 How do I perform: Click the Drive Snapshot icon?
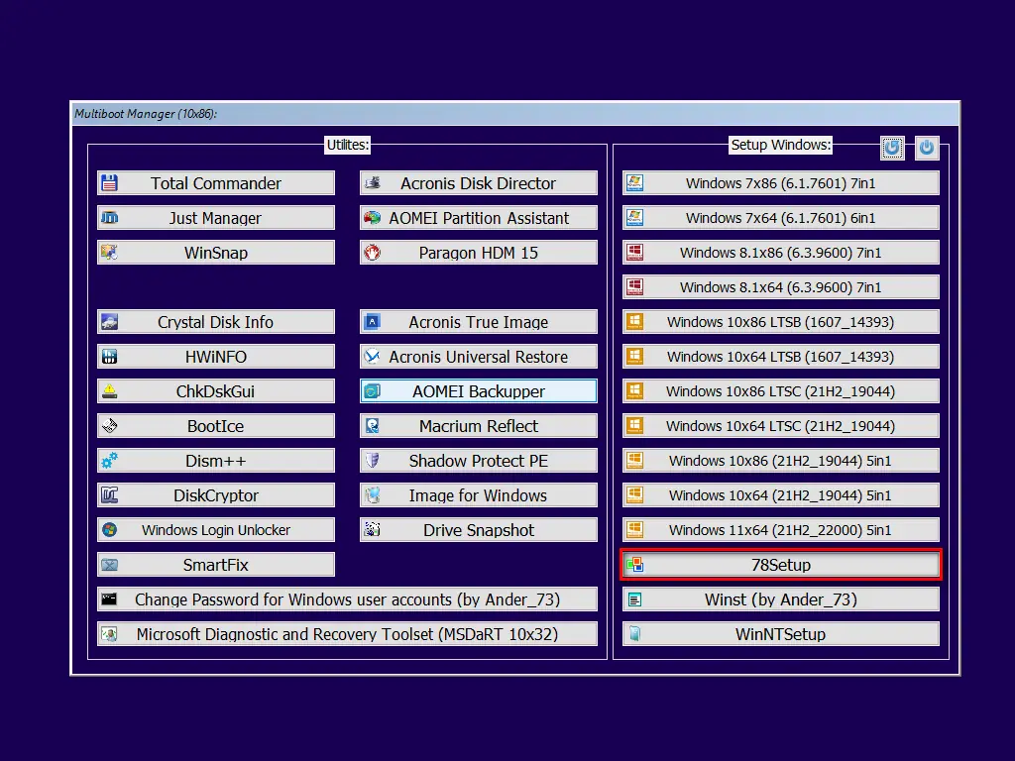tap(372, 529)
